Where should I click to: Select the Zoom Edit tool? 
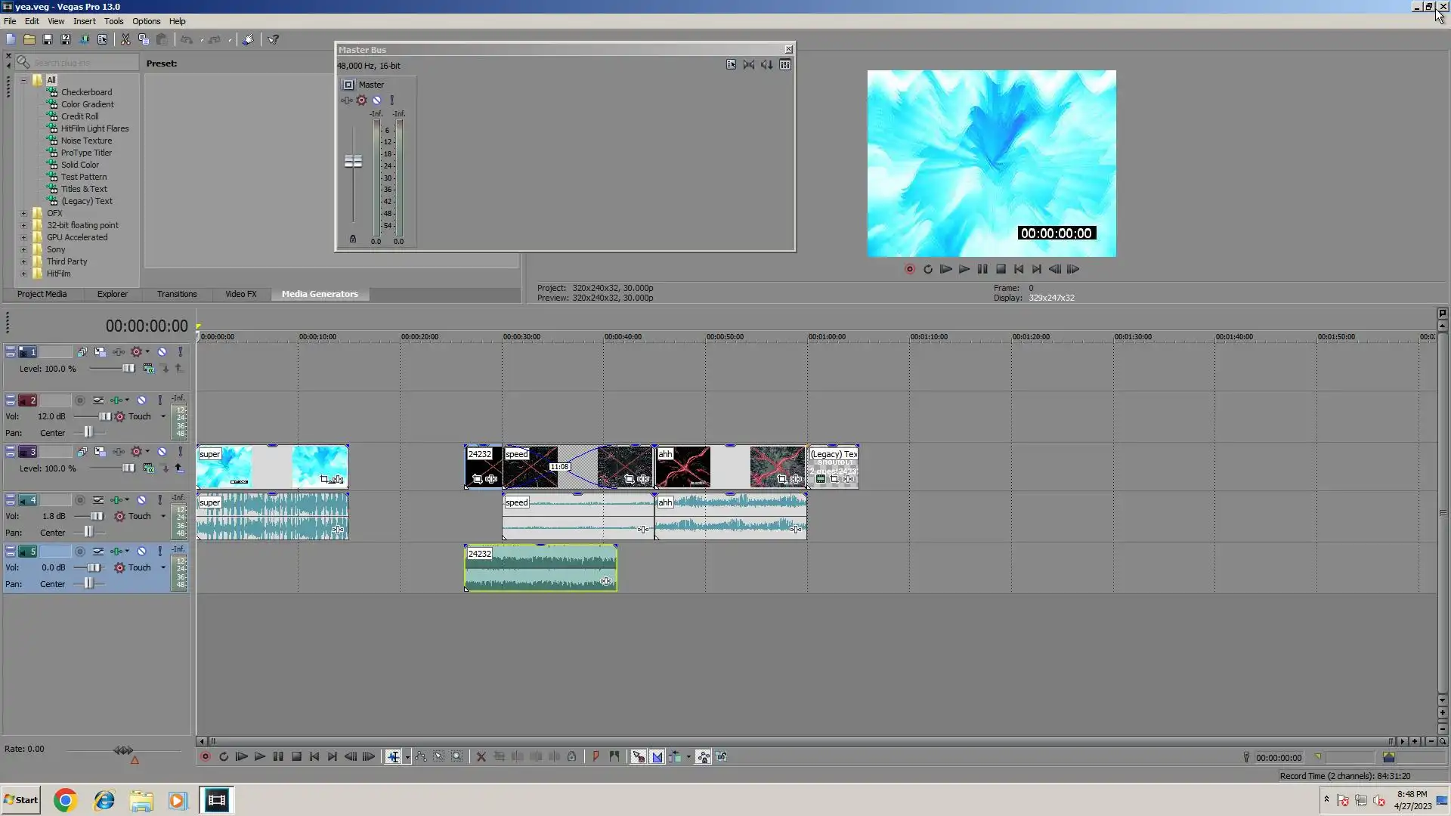pos(457,757)
